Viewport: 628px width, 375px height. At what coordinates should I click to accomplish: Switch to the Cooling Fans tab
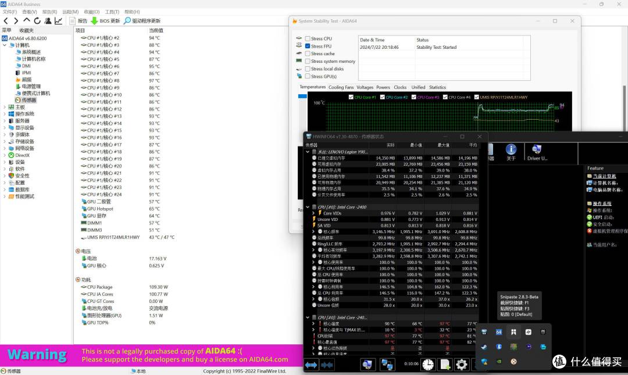(x=341, y=87)
